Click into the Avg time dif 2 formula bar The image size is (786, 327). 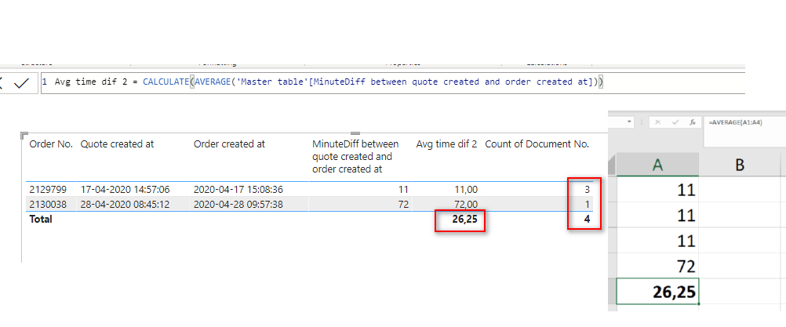click(x=392, y=82)
